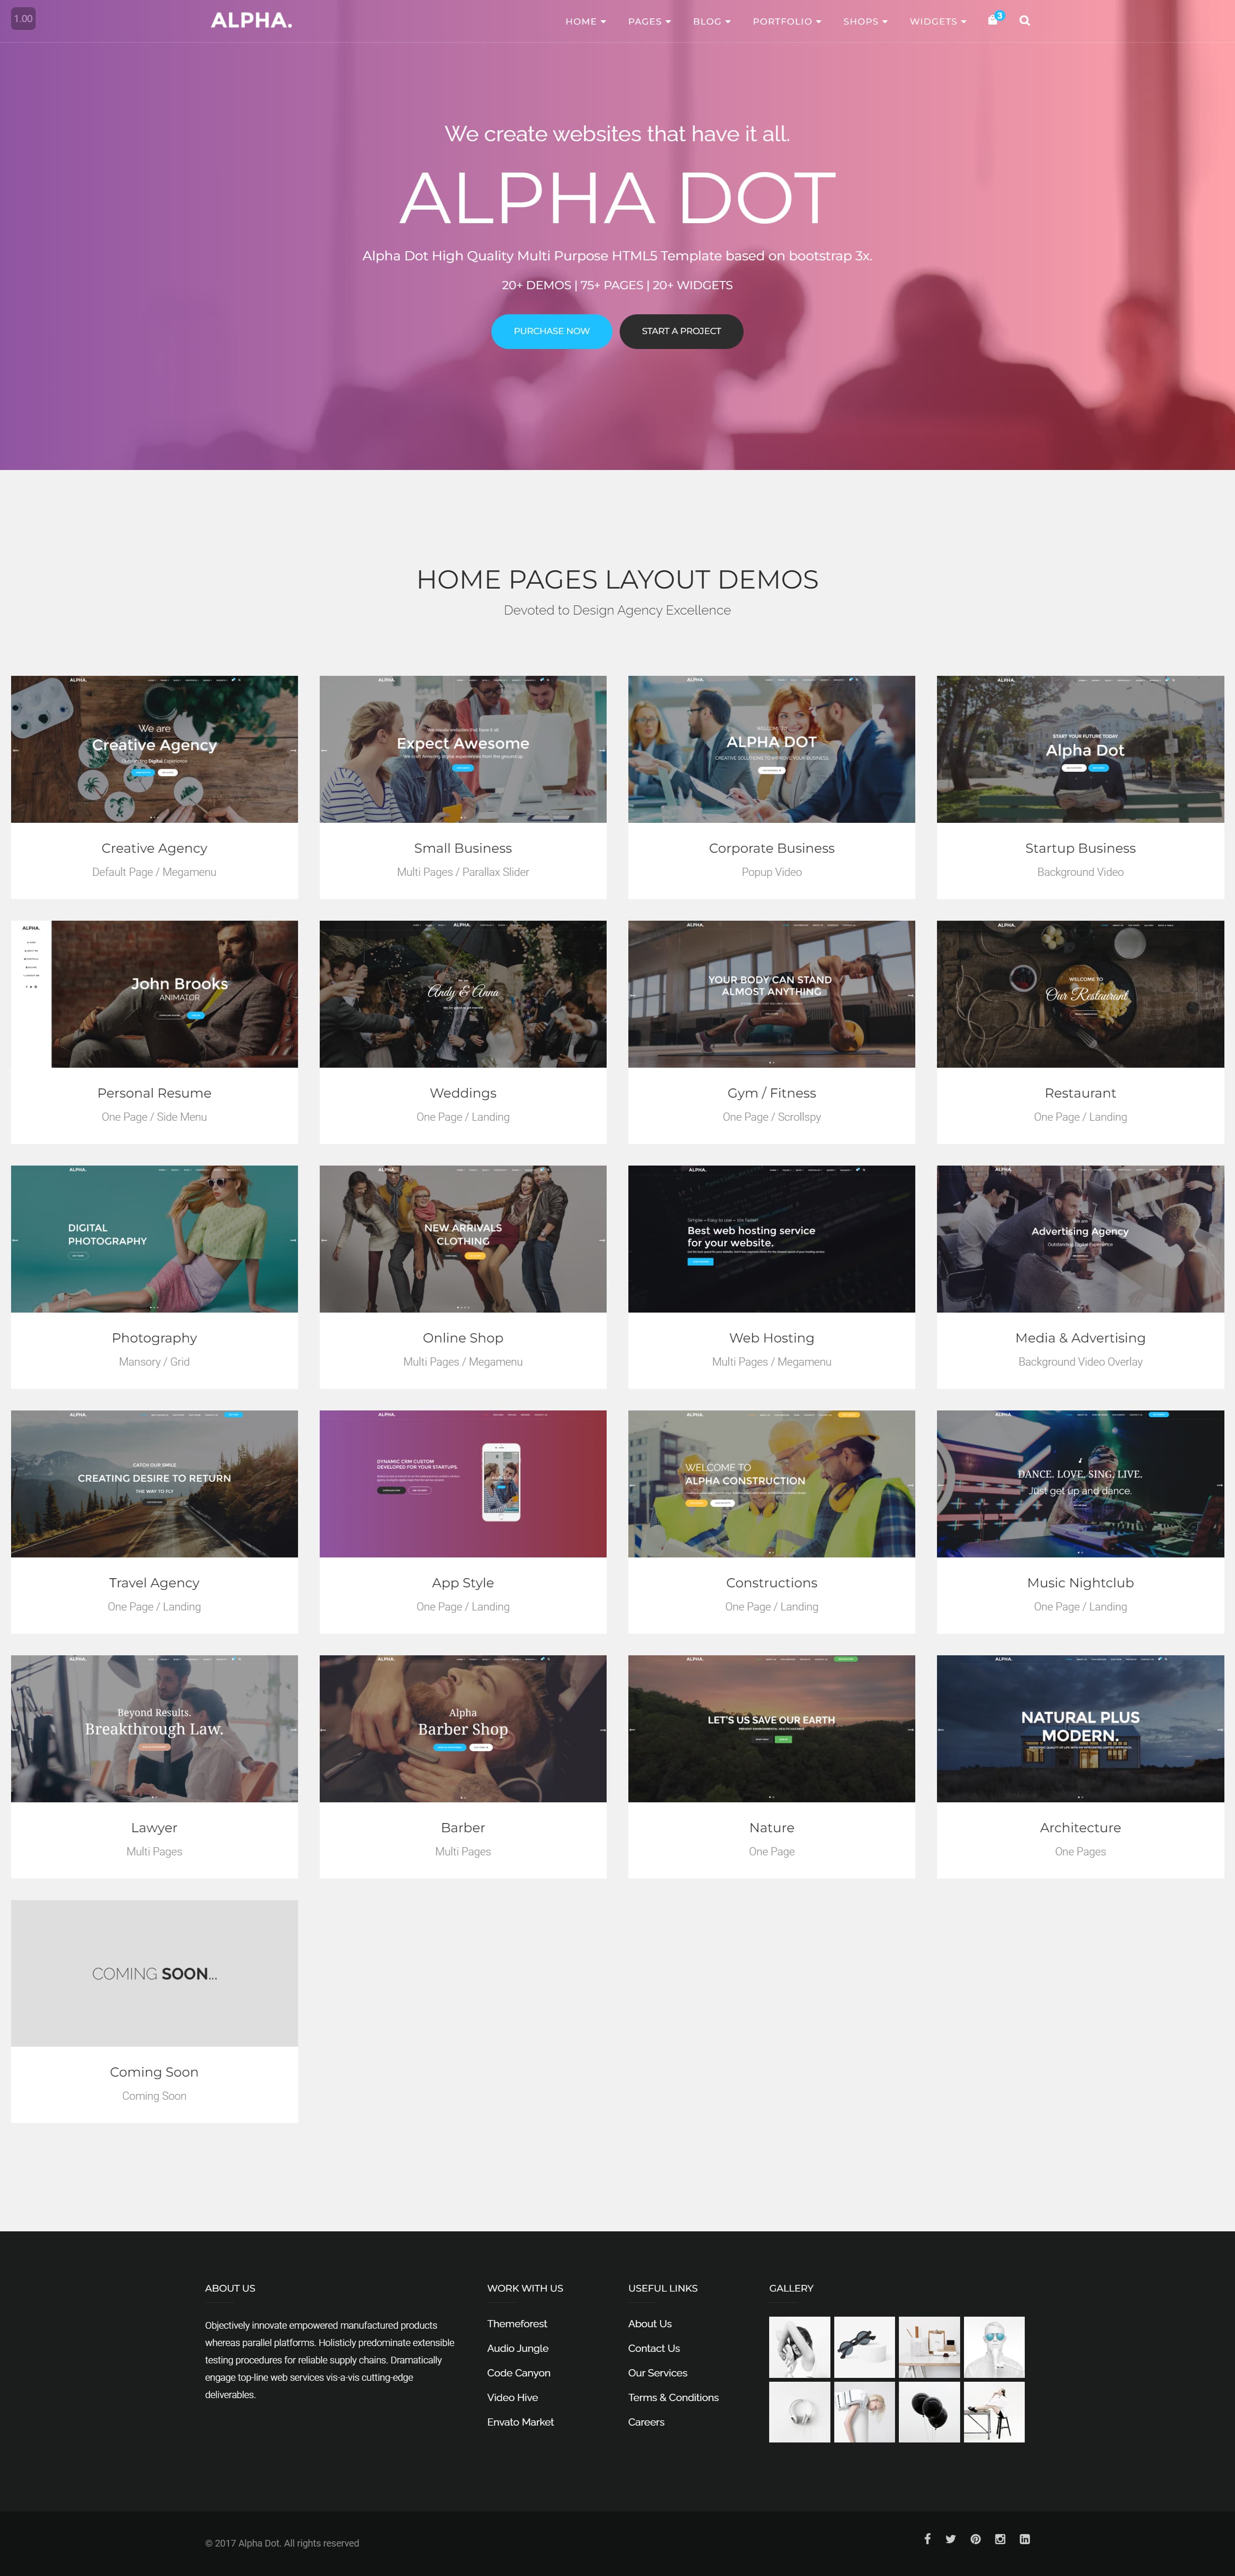The height and width of the screenshot is (2576, 1235).
Task: Open the LinkedIn icon in footer
Action: (1025, 2538)
